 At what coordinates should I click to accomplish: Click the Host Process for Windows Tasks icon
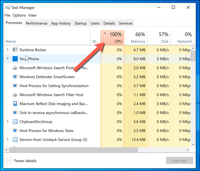point(15,131)
